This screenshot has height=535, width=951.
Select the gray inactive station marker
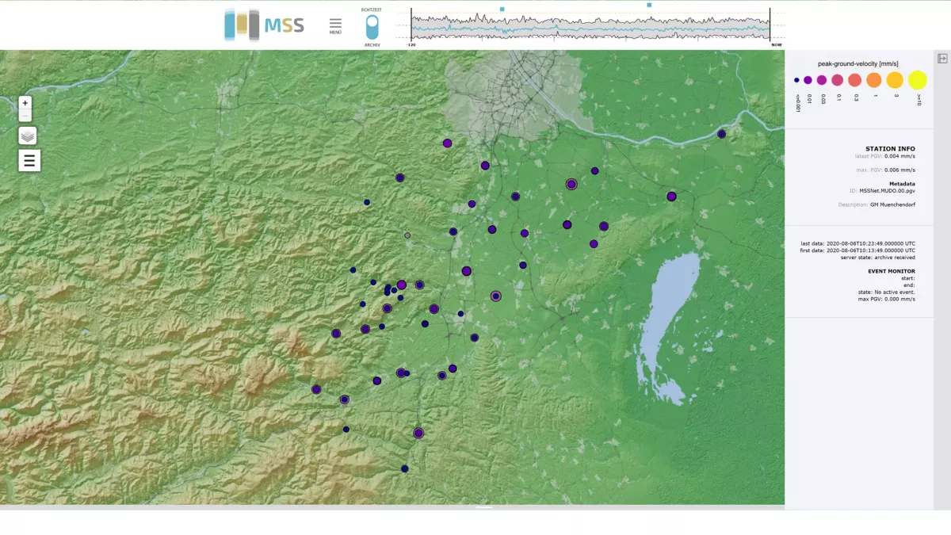[x=407, y=235]
